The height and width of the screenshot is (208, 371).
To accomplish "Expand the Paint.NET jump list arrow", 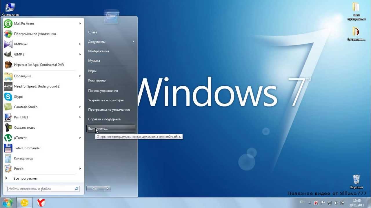I will tap(80, 117).
